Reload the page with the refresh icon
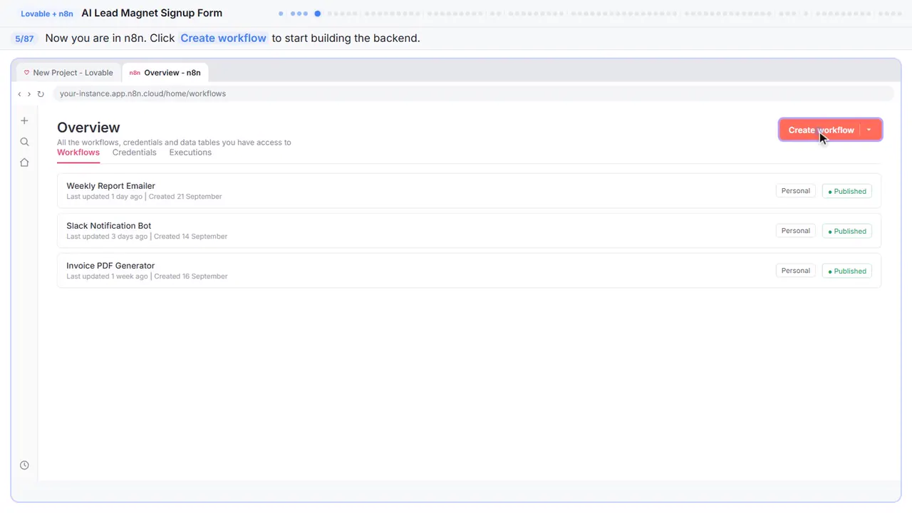The image size is (912, 513). (x=41, y=94)
